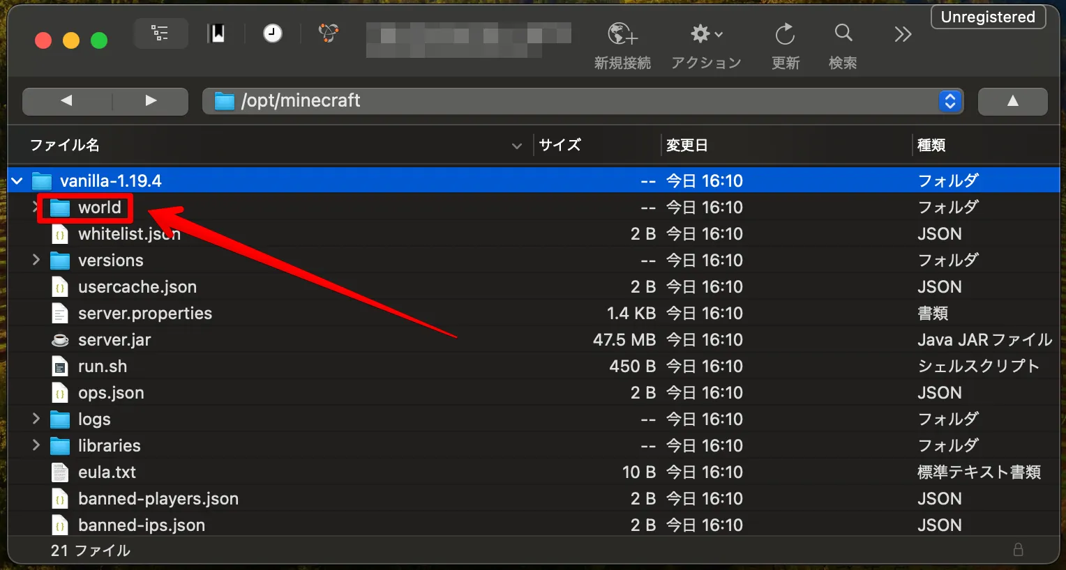Click the 47.5 MB size of server.jar
The height and width of the screenshot is (570, 1066).
tap(624, 340)
